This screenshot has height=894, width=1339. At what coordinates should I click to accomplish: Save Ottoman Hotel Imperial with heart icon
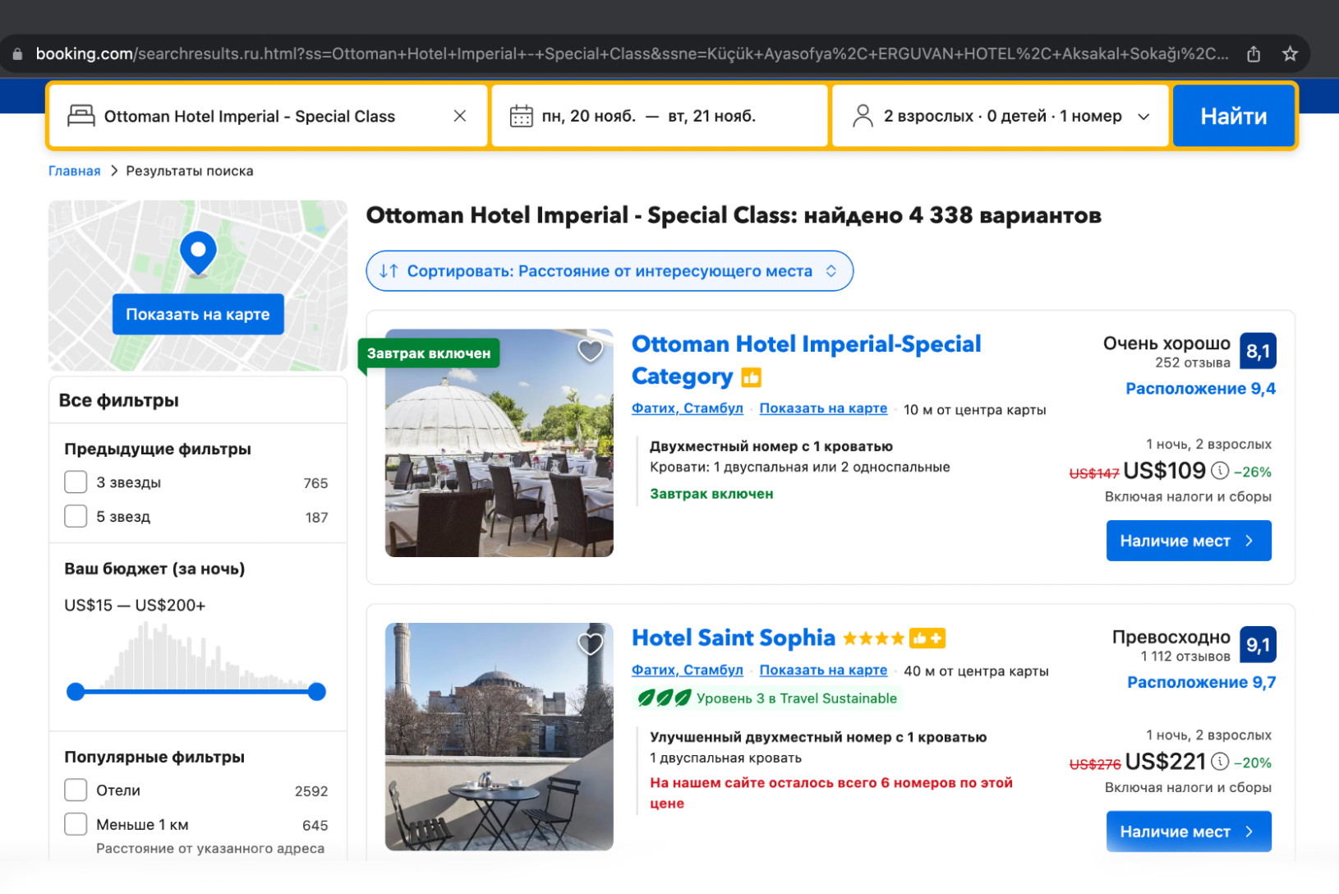click(590, 351)
